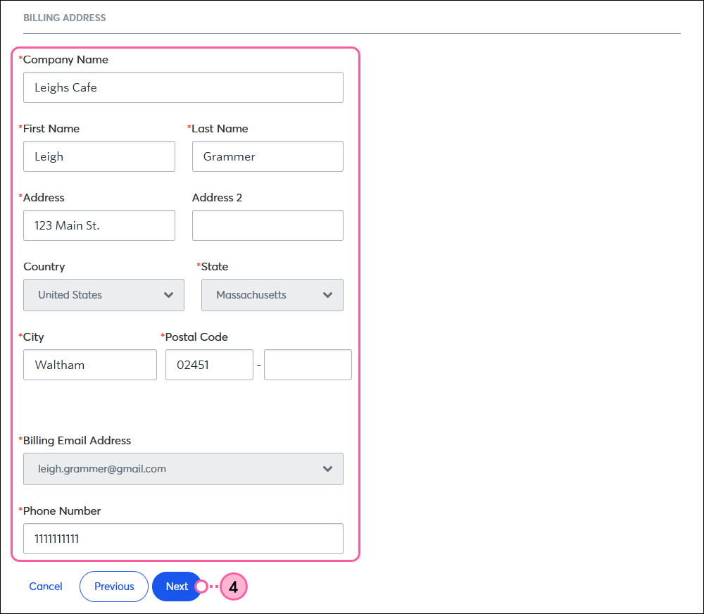Screen dimensions: 704x614
Task: Open the Massachusetts state dropdown
Action: tap(272, 295)
